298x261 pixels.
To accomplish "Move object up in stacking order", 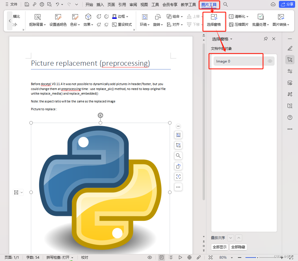I will (239, 238).
